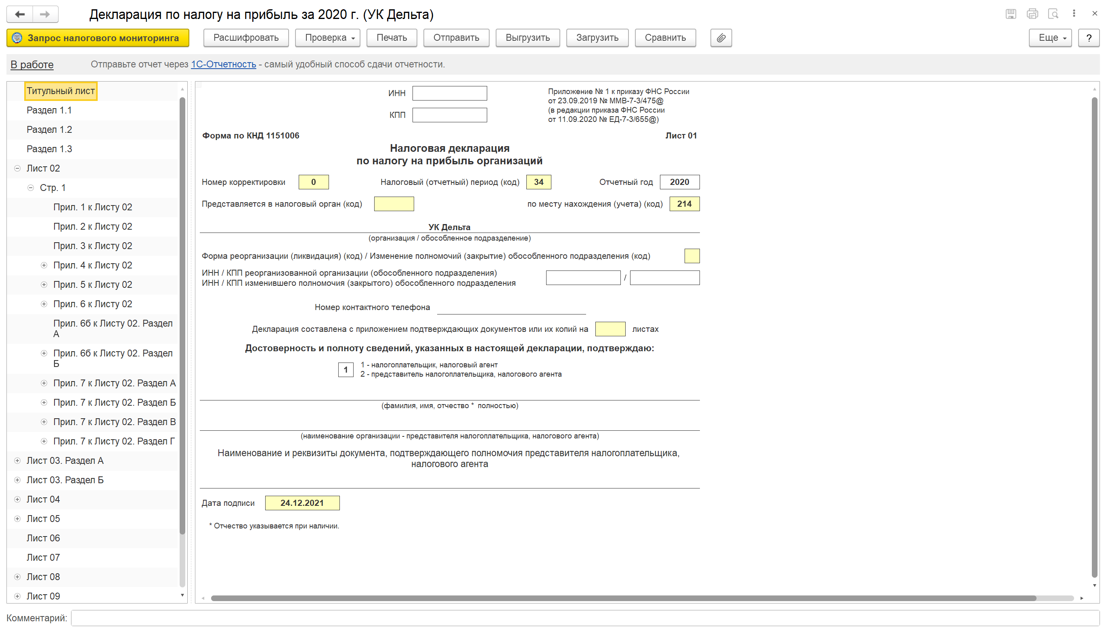Expand the Лист 09 node

tap(17, 597)
